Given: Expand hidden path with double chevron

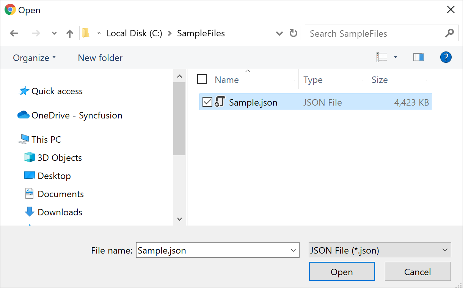Looking at the screenshot, I should coord(99,33).
